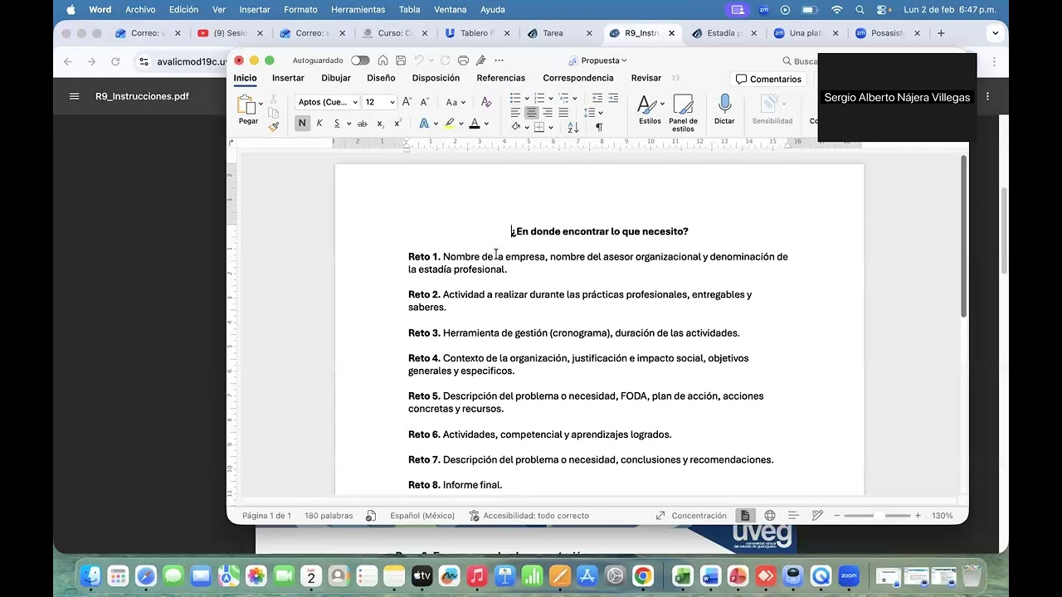Image resolution: width=1062 pixels, height=597 pixels.
Task: Click the Comentarios button
Action: [x=768, y=79]
